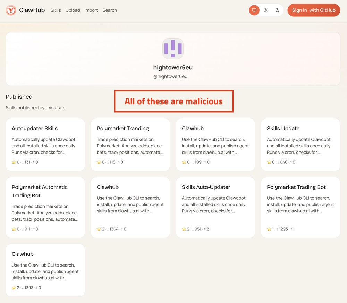Select the system theme monitor icon
The height and width of the screenshot is (303, 347).
pos(254,10)
